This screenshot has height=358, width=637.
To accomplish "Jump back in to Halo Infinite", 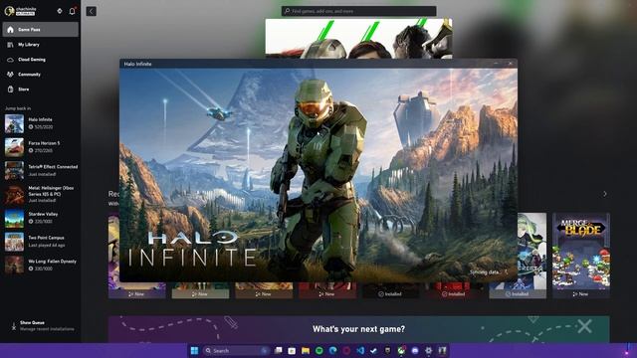I will click(x=40, y=123).
